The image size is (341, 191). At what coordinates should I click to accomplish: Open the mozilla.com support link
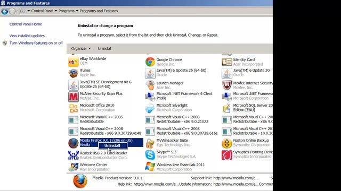point(236,178)
